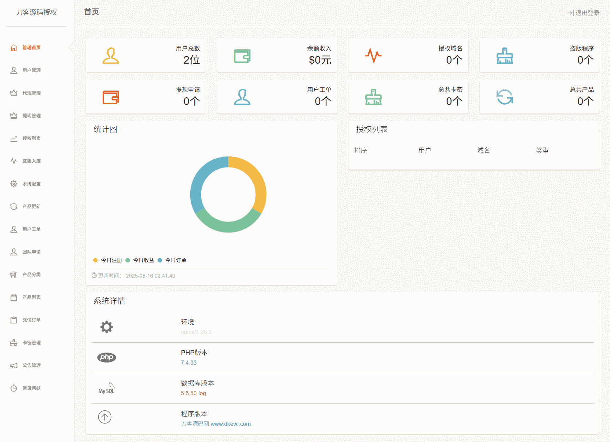Click the blue brush icon in 盗版程序 card
610x442 pixels.
click(505, 56)
